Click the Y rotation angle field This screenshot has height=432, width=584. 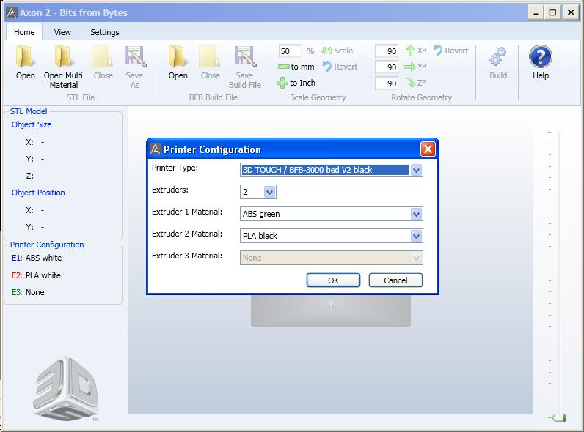pyautogui.click(x=387, y=67)
